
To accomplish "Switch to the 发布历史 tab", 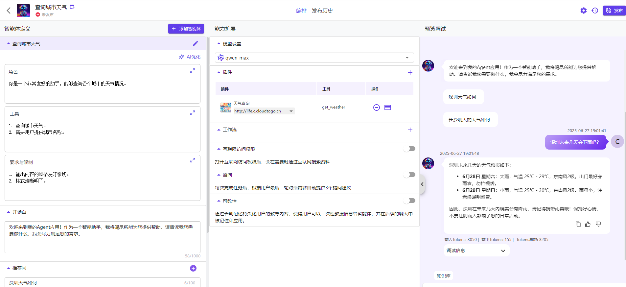I will coord(322,11).
